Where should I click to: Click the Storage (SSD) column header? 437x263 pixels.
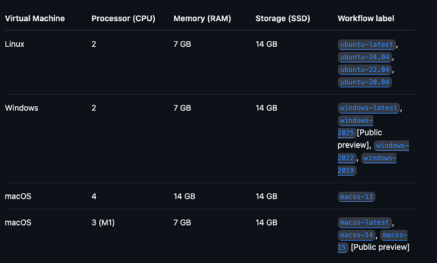284,18
